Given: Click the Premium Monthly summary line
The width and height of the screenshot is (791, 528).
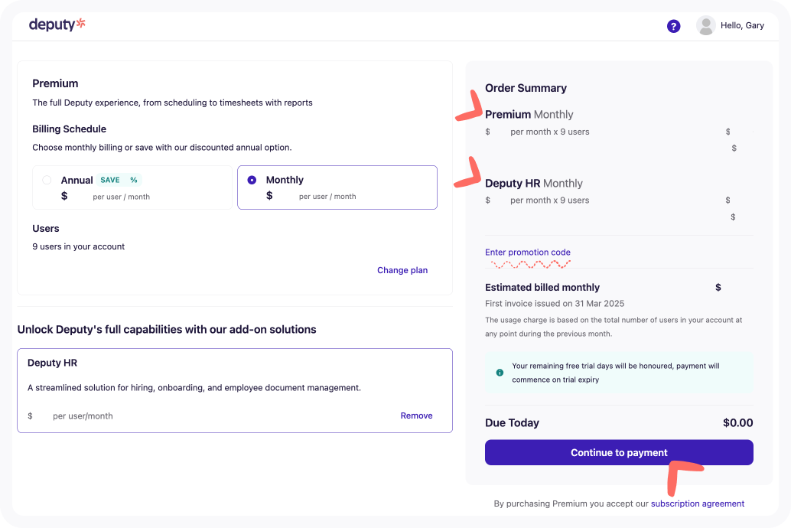Looking at the screenshot, I should [x=529, y=115].
